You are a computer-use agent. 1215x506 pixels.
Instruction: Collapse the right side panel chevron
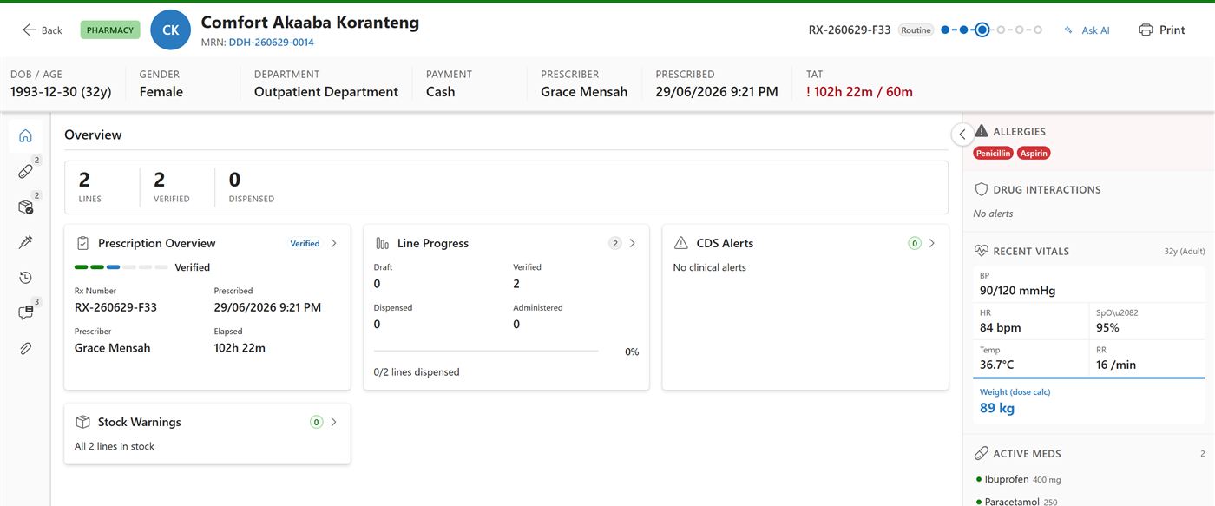tap(962, 135)
